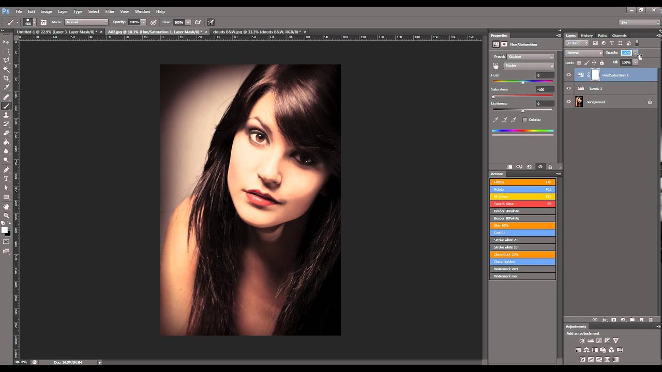662x372 pixels.
Task: Run the Clone Lighten action
Action: pos(522,261)
